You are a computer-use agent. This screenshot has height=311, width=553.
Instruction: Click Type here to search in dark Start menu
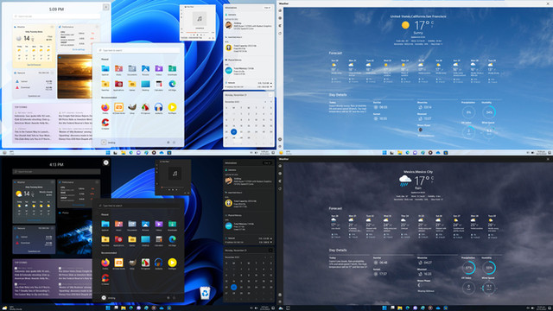click(138, 206)
